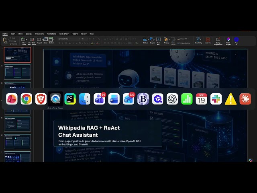Select Slack in app switcher
Viewport: 257px width, 193px height.
click(x=216, y=99)
